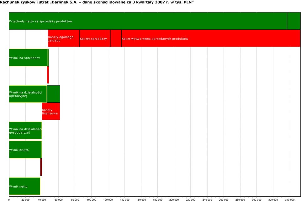Screen dimensions: 301x201
Task: Select the Wynik na działalności gospodarczej bar
Action: (x=25, y=130)
